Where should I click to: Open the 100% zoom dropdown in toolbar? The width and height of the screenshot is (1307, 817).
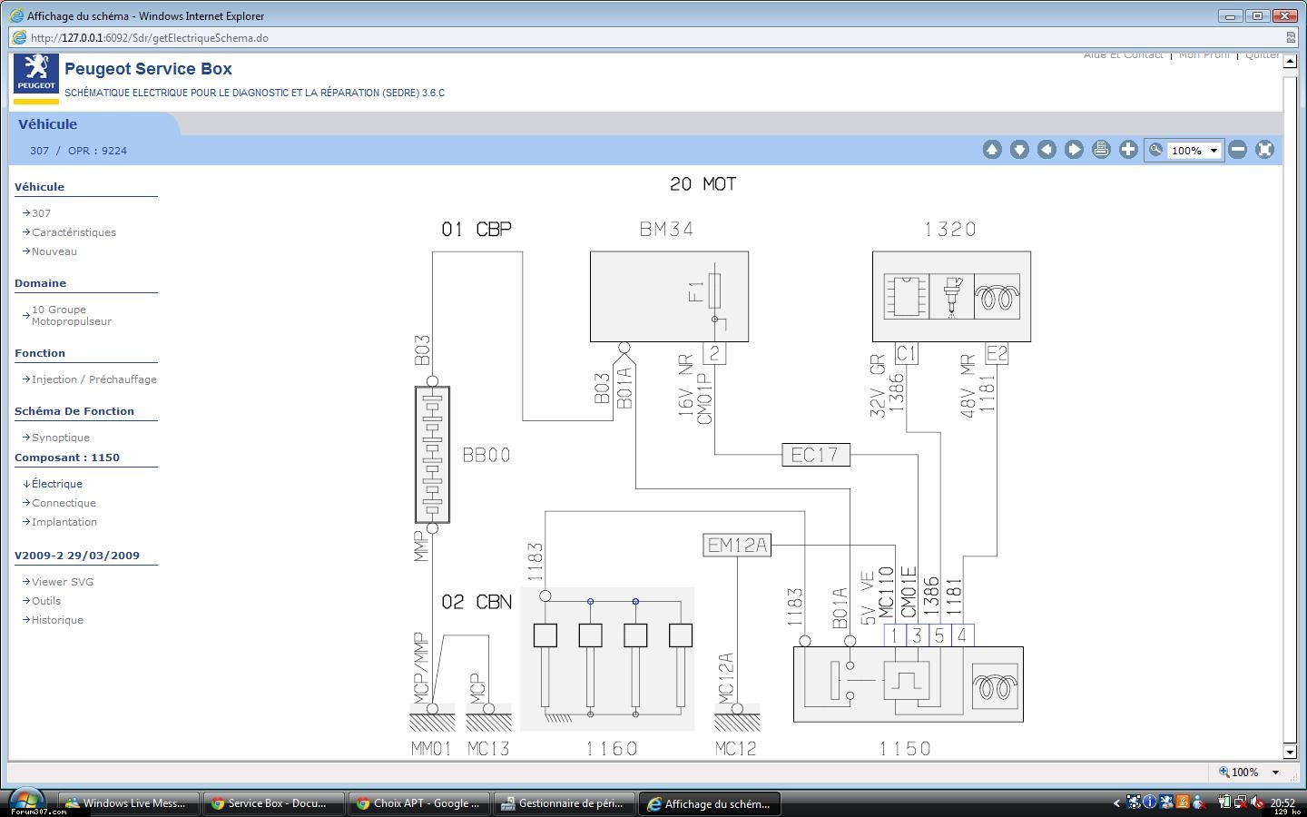[1213, 151]
